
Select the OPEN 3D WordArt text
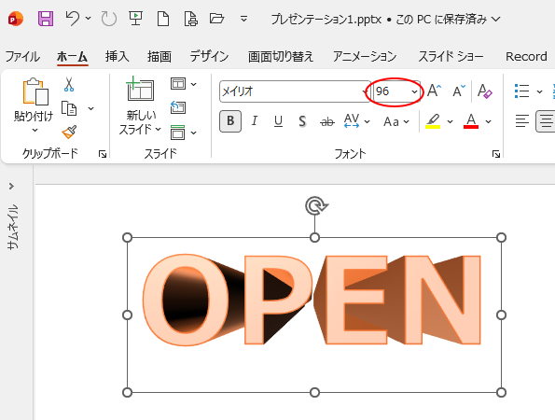click(312, 300)
